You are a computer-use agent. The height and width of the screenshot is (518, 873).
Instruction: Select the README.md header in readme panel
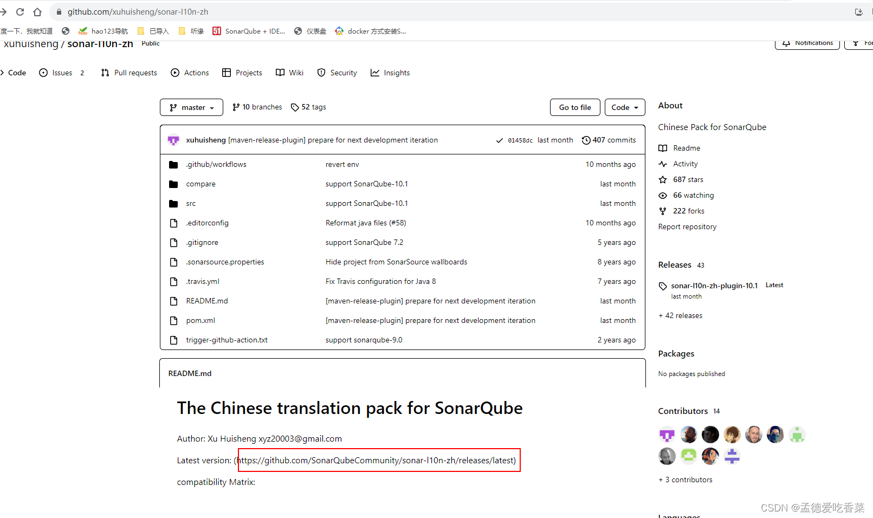point(190,373)
